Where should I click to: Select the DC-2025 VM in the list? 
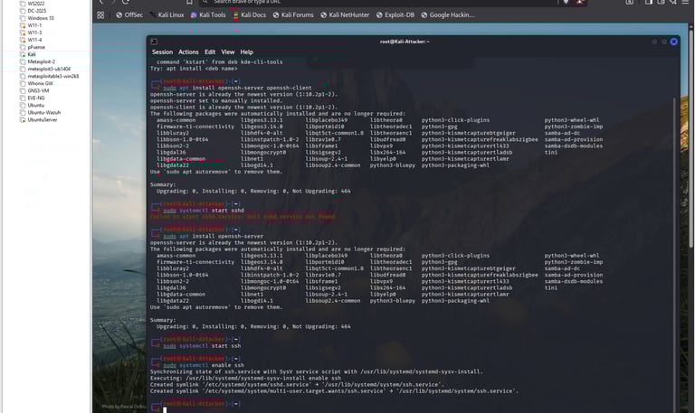tap(37, 11)
